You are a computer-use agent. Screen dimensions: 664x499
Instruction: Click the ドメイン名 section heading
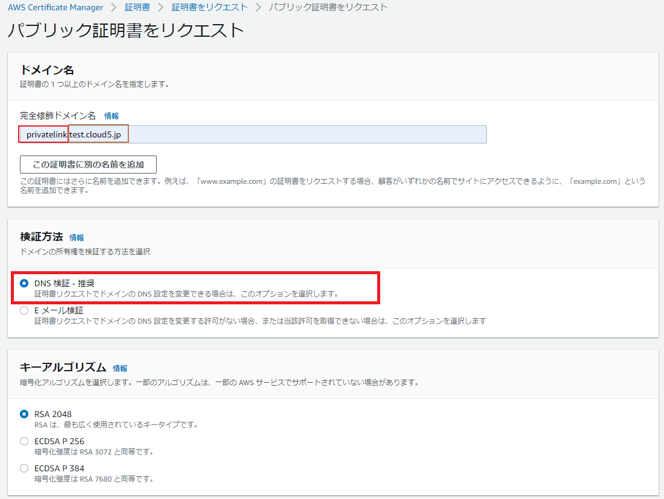point(47,70)
